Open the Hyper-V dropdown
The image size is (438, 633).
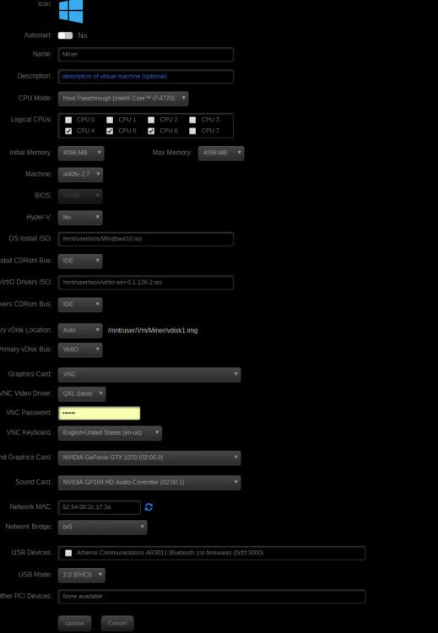(x=80, y=217)
